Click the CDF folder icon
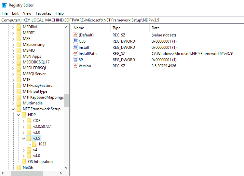This screenshot has width=244, height=176. [x=29, y=121]
